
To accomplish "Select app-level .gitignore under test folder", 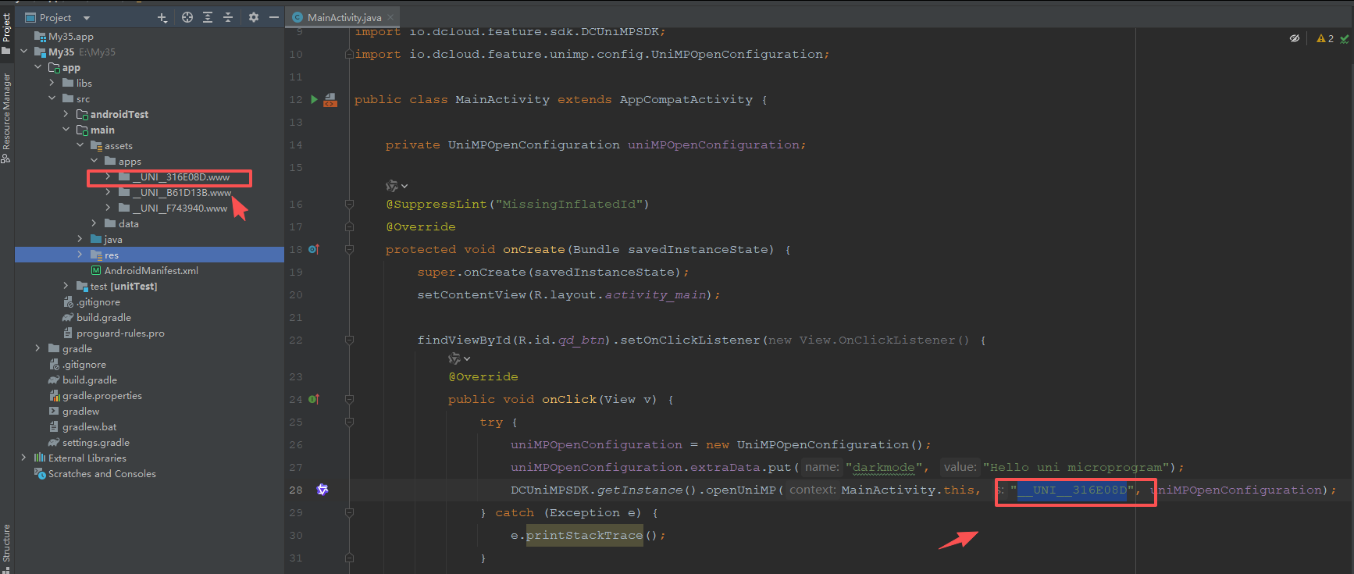I will (x=98, y=302).
